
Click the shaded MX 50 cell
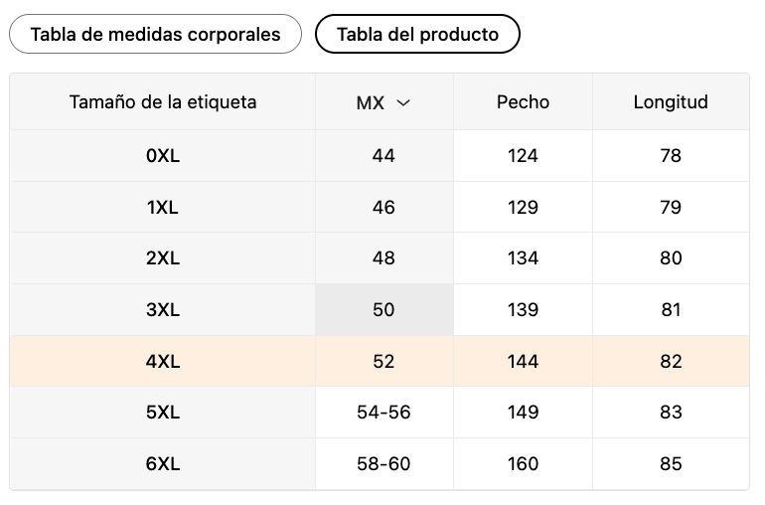point(383,310)
